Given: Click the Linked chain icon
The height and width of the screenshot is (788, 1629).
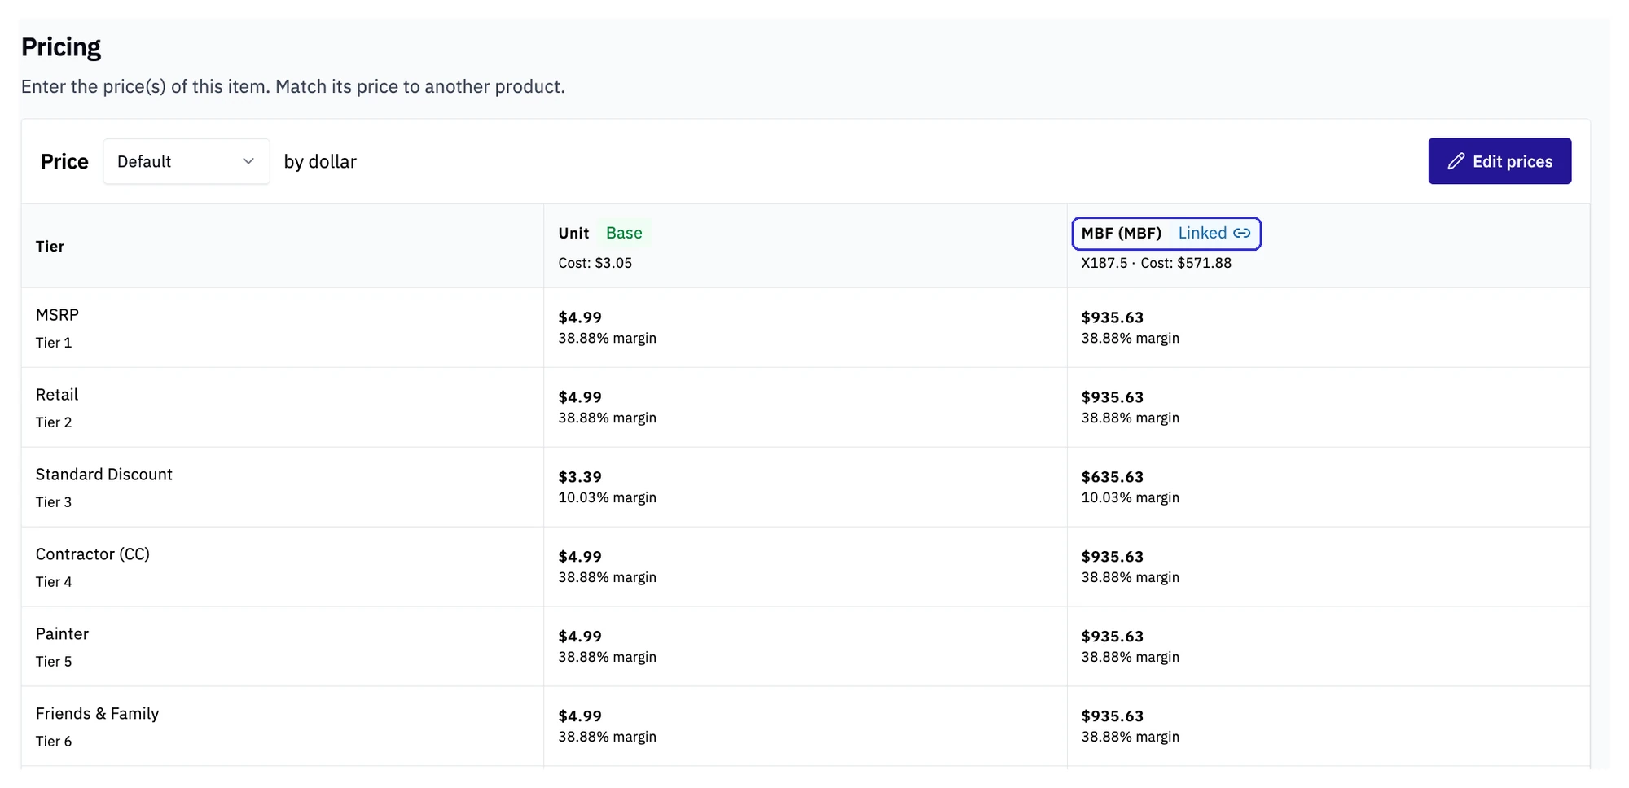Looking at the screenshot, I should [1241, 233].
